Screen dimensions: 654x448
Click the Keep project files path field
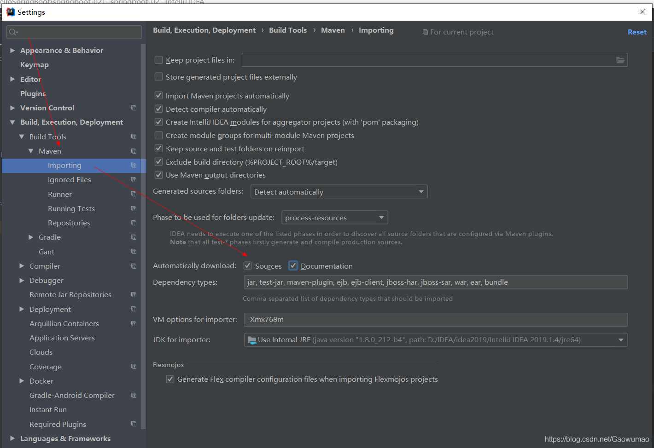(434, 60)
